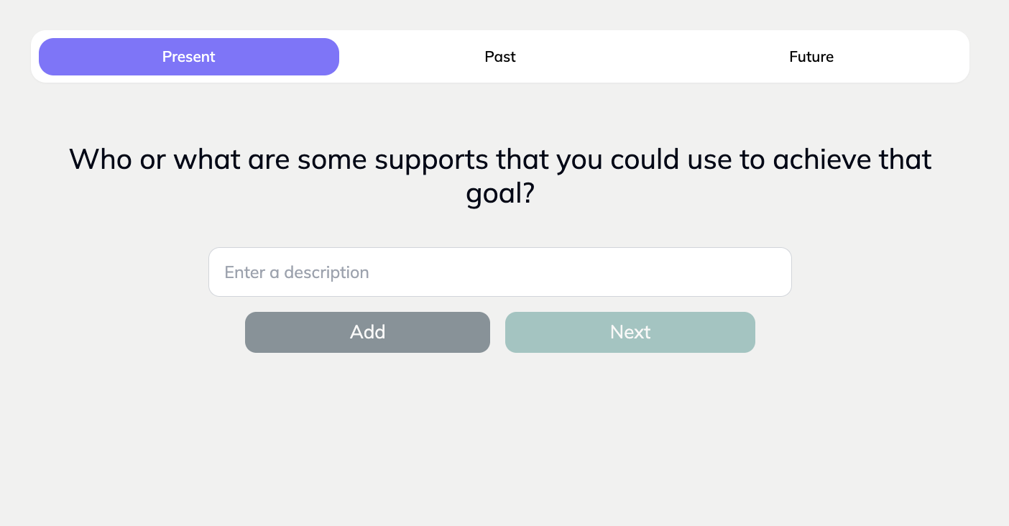The height and width of the screenshot is (526, 1009).
Task: Choose Past in the top navigation bar
Action: coord(500,57)
